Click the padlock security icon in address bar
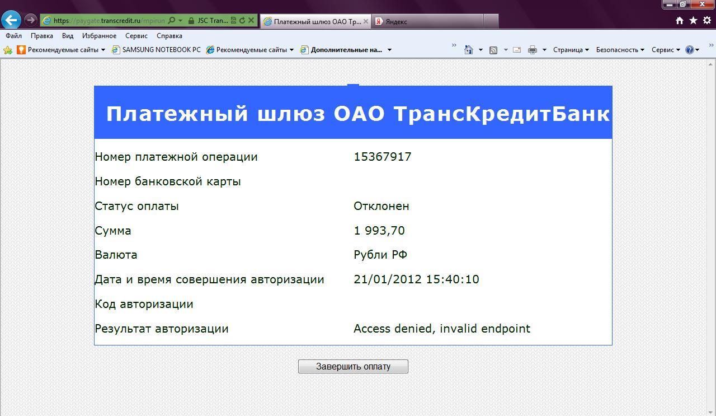Image resolution: width=716 pixels, height=416 pixels. tap(191, 21)
